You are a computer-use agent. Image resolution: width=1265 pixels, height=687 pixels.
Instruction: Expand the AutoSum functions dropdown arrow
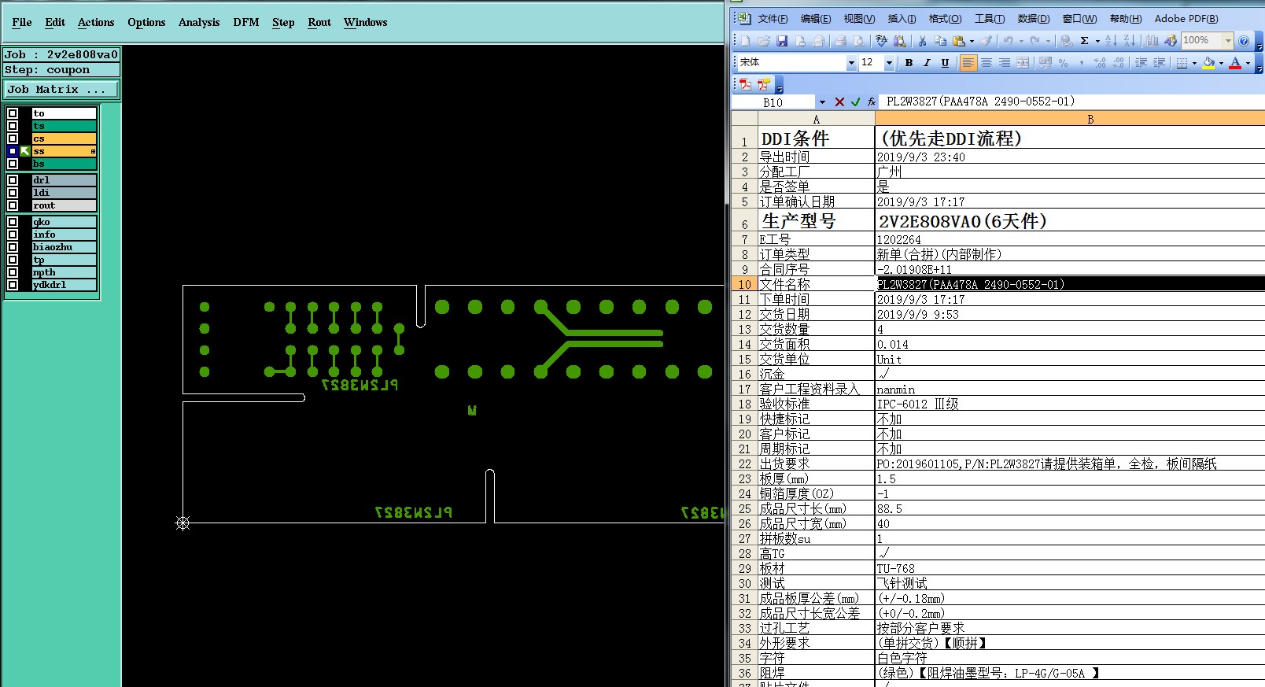[1097, 41]
